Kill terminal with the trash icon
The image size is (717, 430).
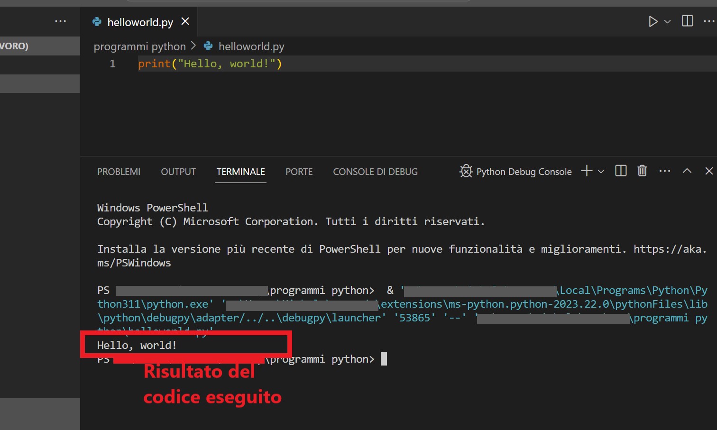(x=642, y=171)
